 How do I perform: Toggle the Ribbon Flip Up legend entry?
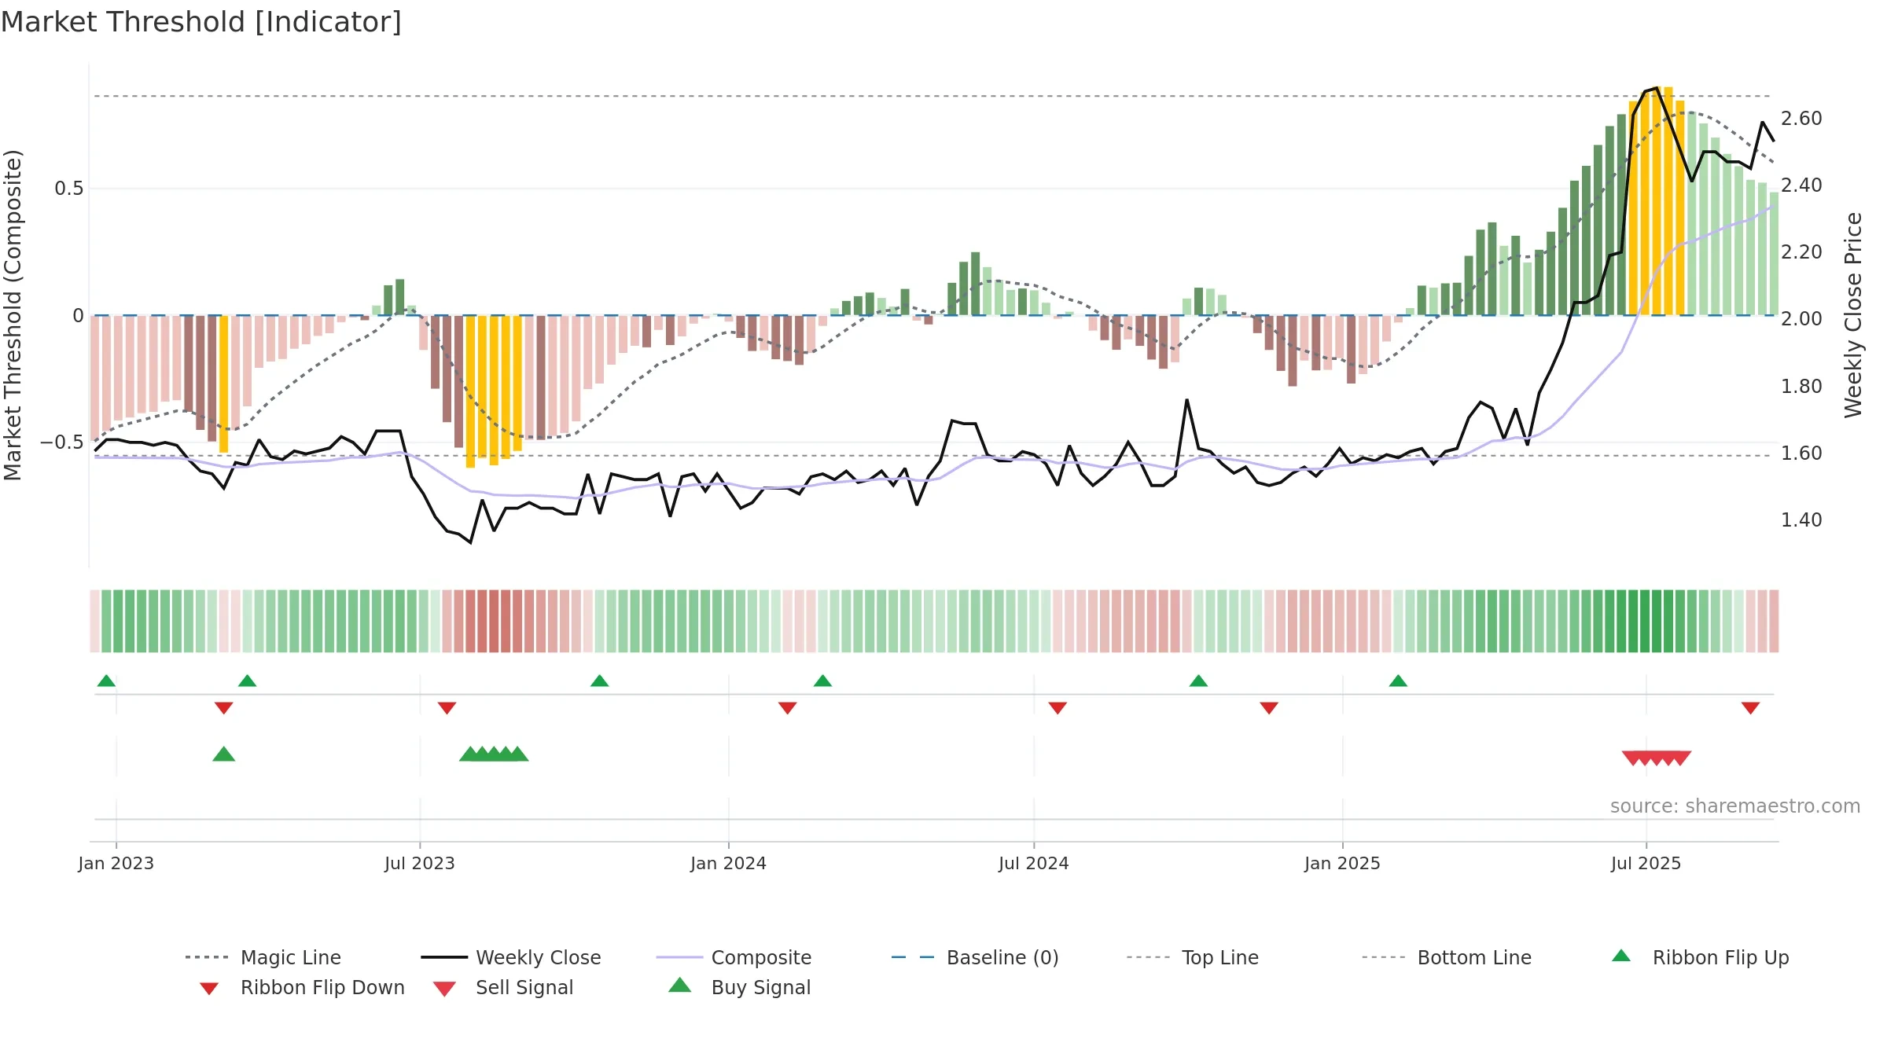pos(1700,957)
